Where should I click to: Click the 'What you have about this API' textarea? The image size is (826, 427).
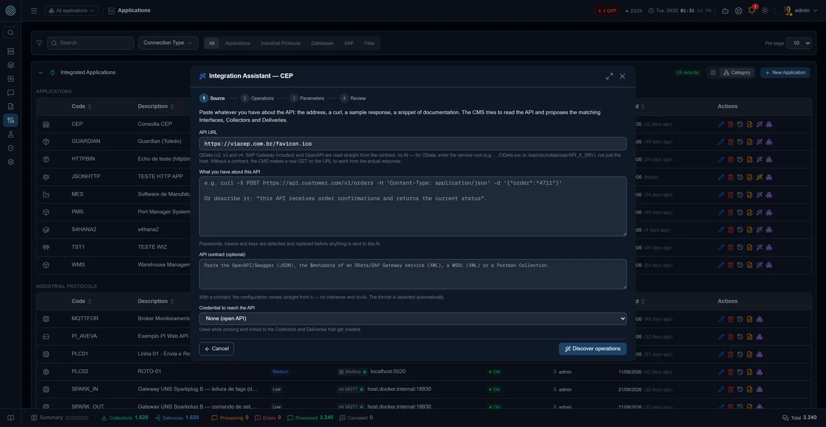(x=413, y=207)
